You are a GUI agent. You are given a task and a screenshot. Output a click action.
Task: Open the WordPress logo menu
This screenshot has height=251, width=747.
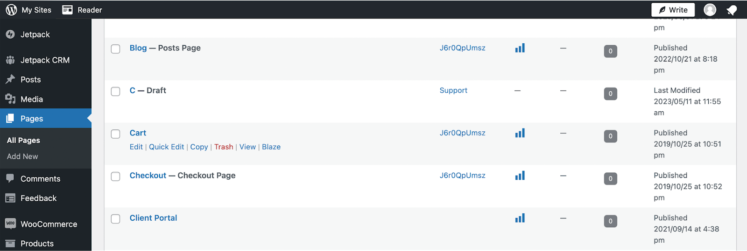tap(11, 10)
